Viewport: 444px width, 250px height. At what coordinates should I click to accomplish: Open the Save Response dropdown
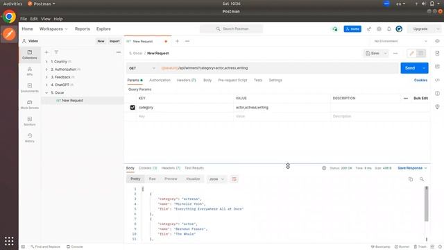[412, 168]
